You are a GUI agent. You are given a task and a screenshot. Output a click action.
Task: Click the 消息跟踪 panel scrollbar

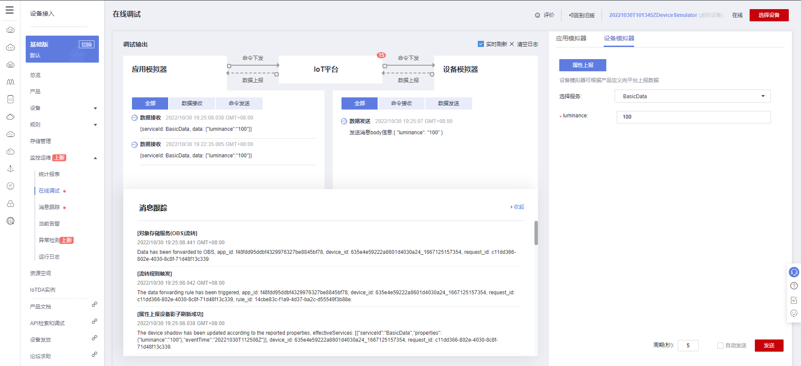536,233
